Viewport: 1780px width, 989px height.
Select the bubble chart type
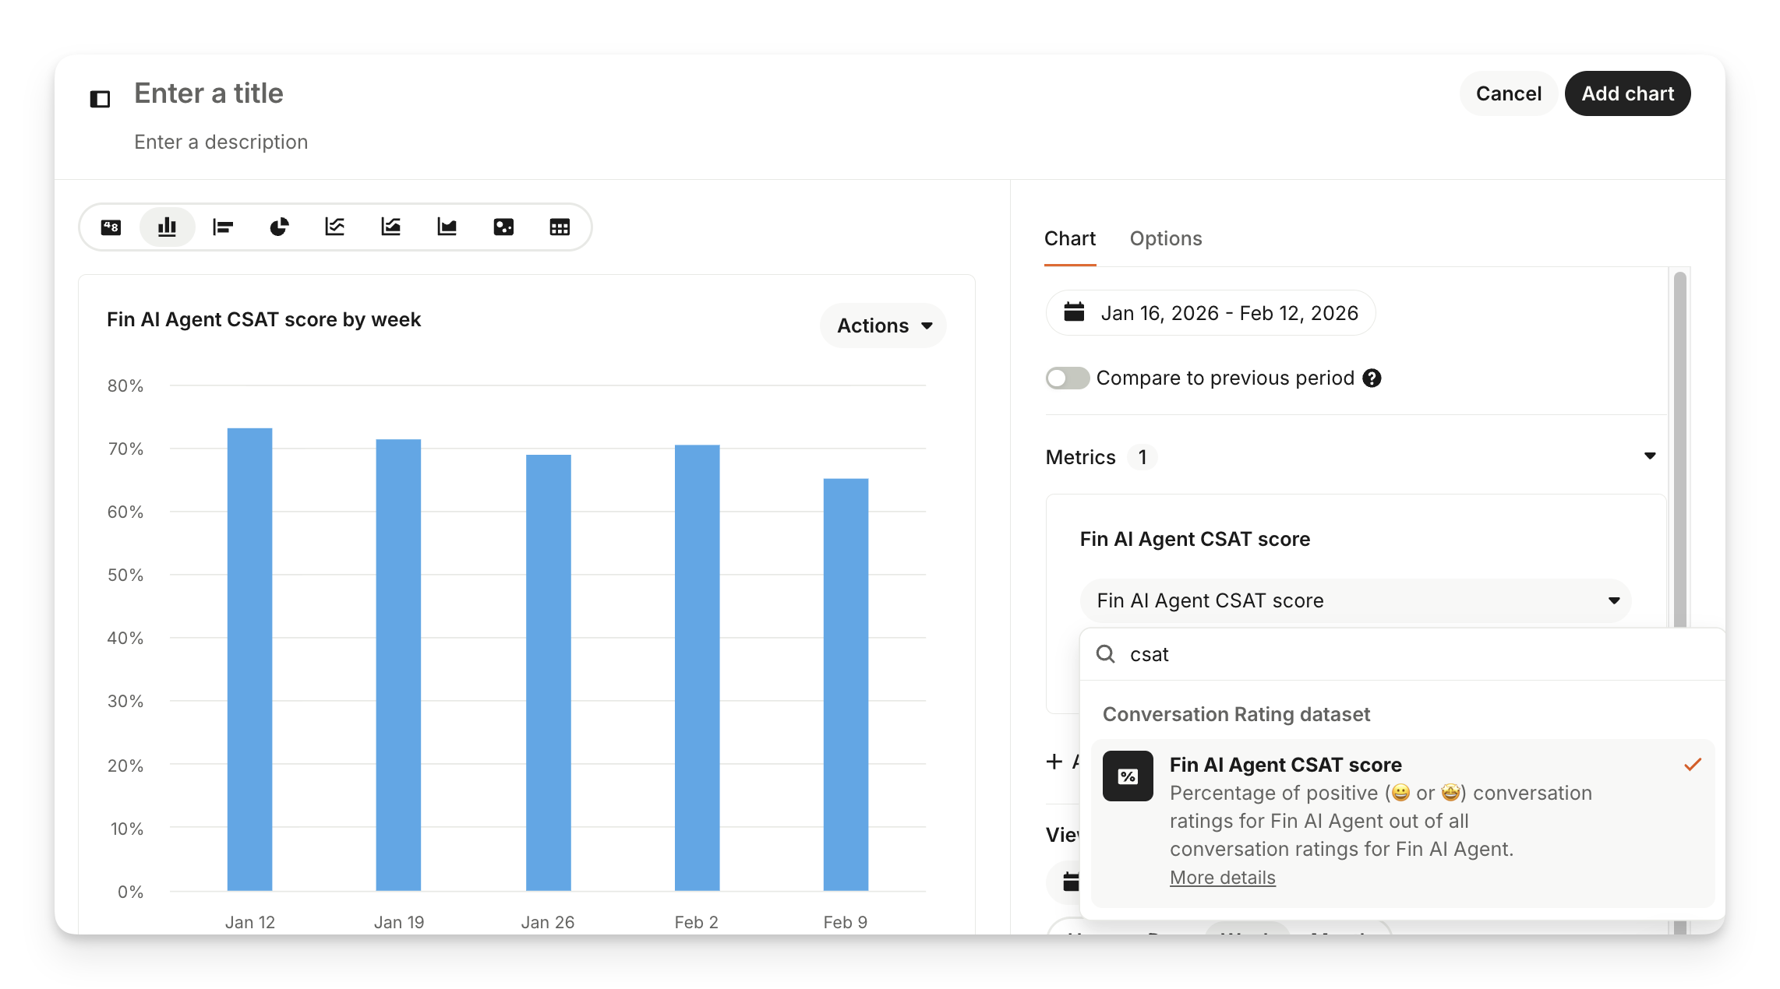coord(503,227)
